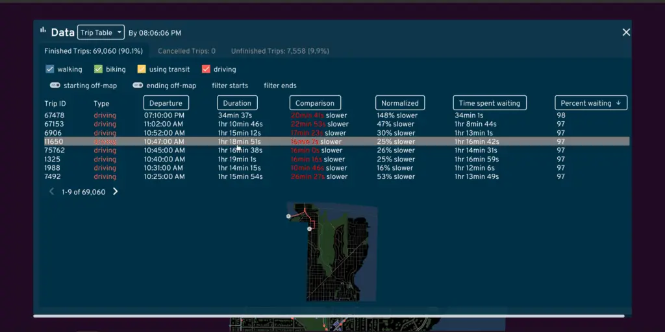Click the trip route map preview
Viewport: 665px width, 332px height.
pos(331,252)
